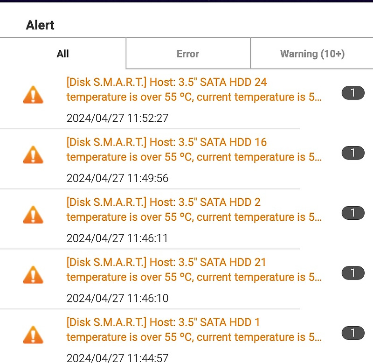The image size is (373, 363).
Task: Open HDD 21 temperature alert message
Action: [x=194, y=270]
